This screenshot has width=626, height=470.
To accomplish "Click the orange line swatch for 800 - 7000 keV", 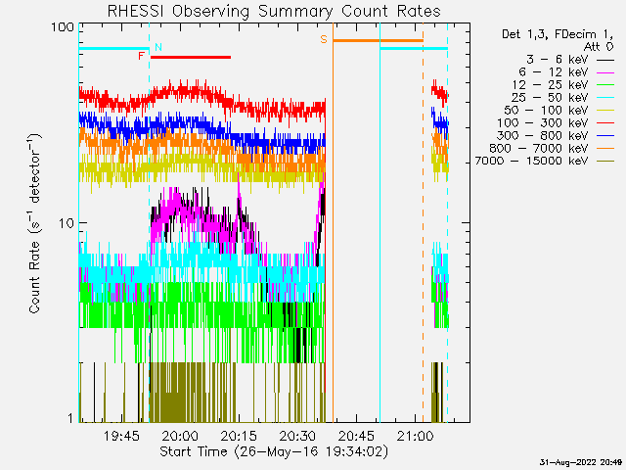I will pyautogui.click(x=605, y=149).
